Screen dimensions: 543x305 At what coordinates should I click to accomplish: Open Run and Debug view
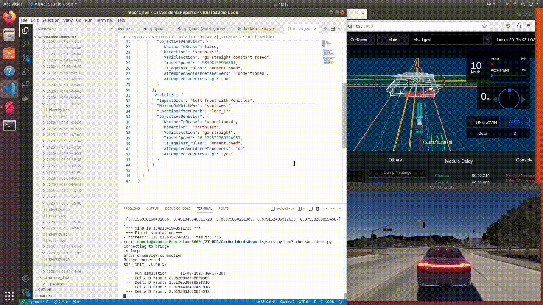(x=26, y=71)
